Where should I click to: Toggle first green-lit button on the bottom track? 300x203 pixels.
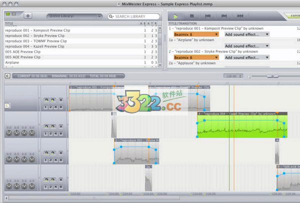[x=46, y=179]
